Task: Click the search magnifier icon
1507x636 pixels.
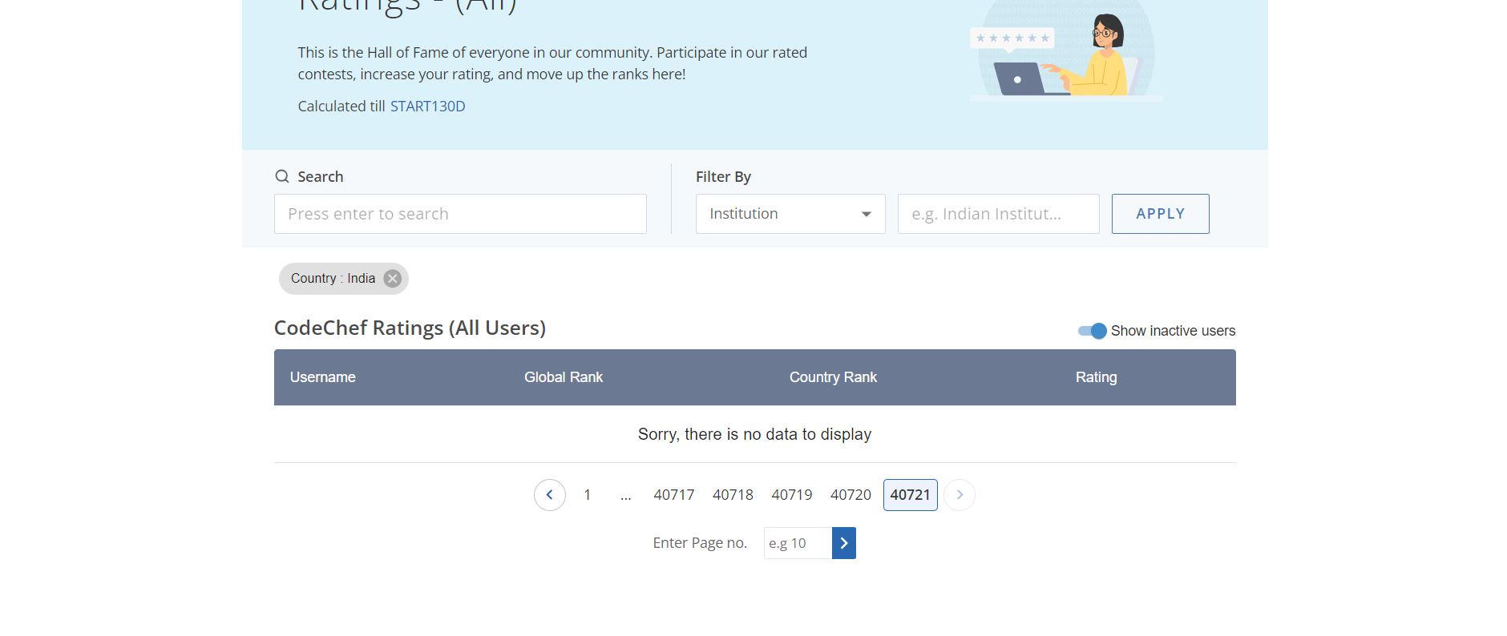Action: pos(282,176)
